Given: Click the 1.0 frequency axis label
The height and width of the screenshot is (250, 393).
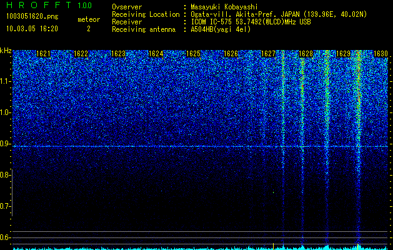Looking at the screenshot, I should tap(6, 112).
